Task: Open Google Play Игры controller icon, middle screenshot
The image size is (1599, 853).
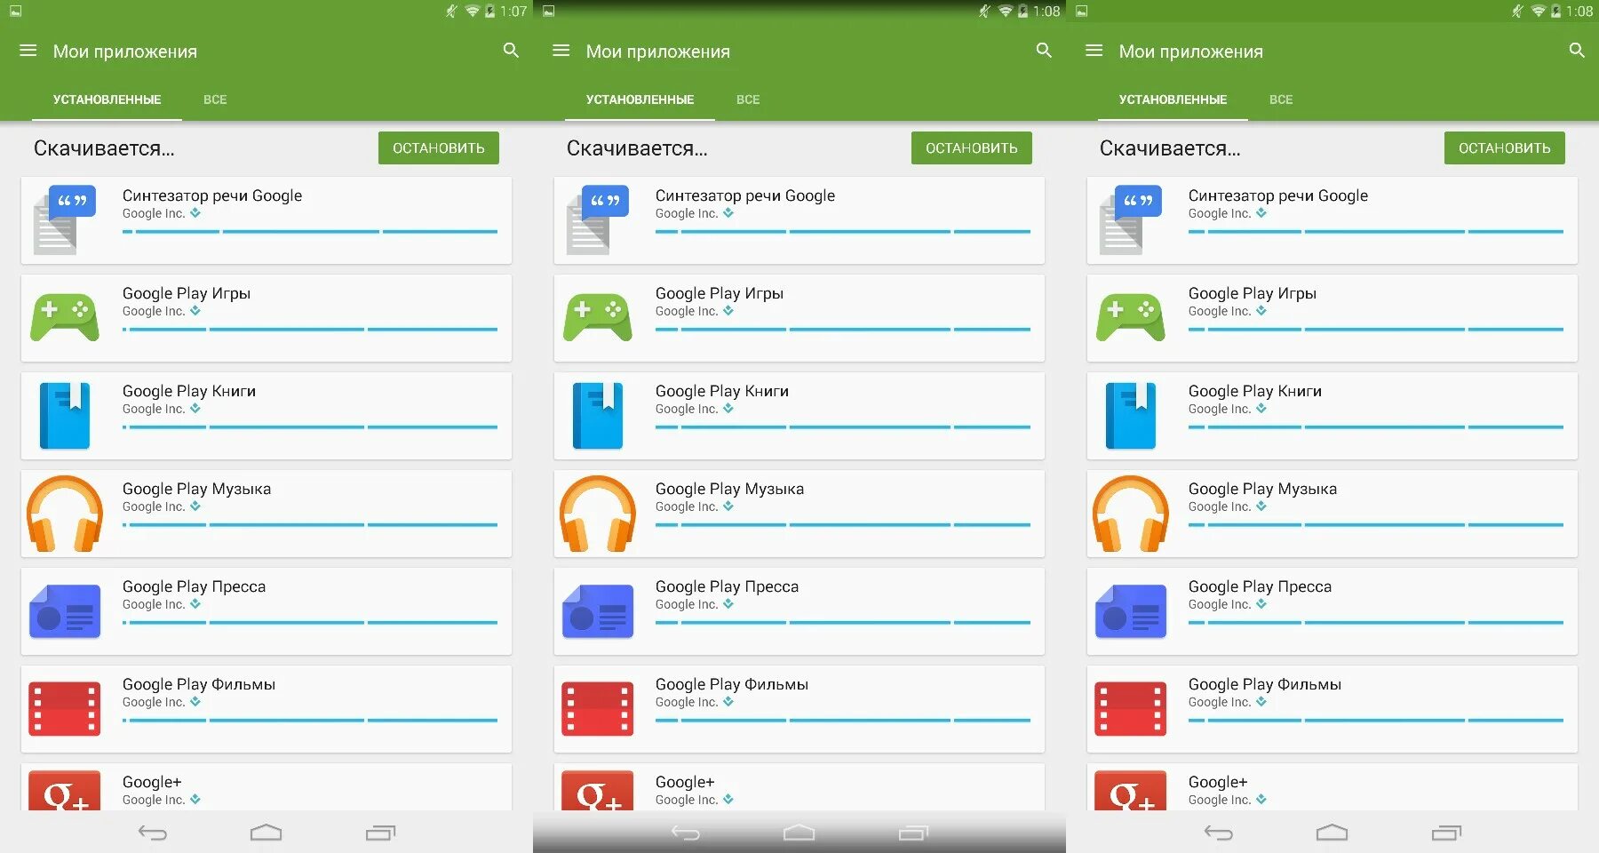Action: click(x=597, y=317)
